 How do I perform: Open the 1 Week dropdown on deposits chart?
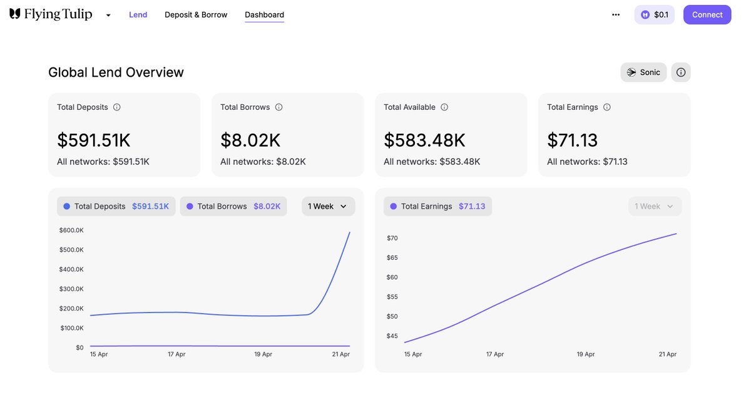coord(328,206)
